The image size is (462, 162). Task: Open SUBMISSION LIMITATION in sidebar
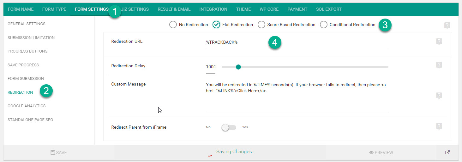coord(31,38)
